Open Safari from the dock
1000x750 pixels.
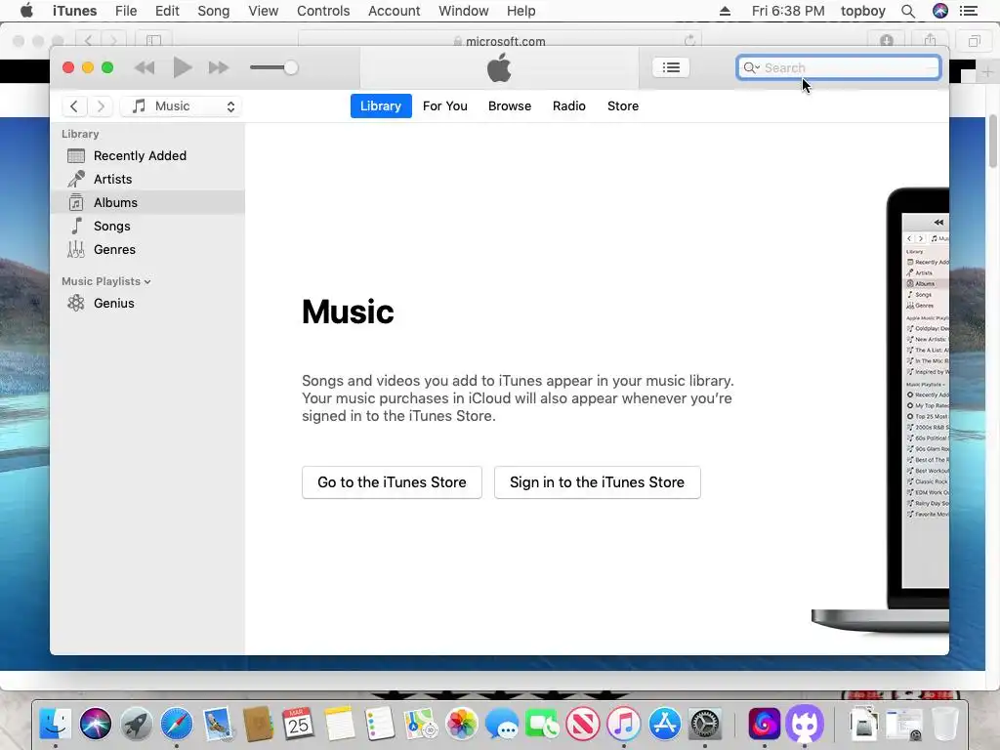point(177,724)
